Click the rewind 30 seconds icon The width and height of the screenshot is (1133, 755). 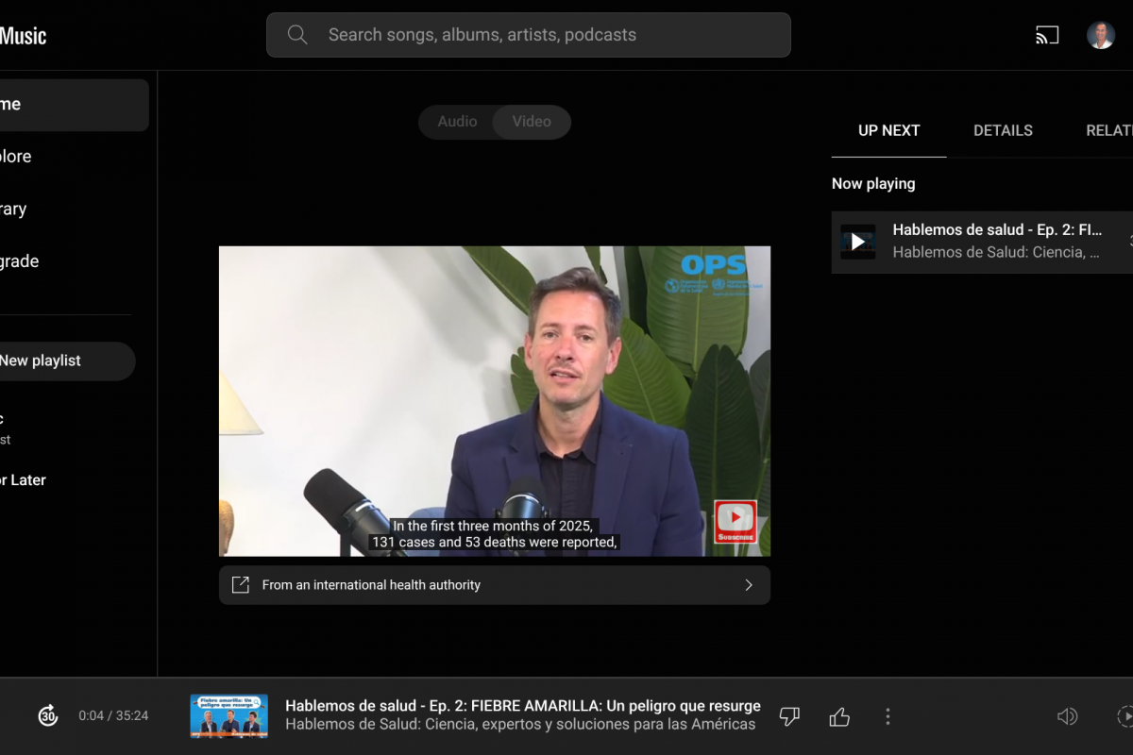(48, 716)
